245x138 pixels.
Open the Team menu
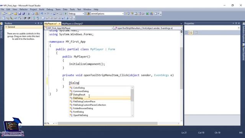click(x=58, y=9)
